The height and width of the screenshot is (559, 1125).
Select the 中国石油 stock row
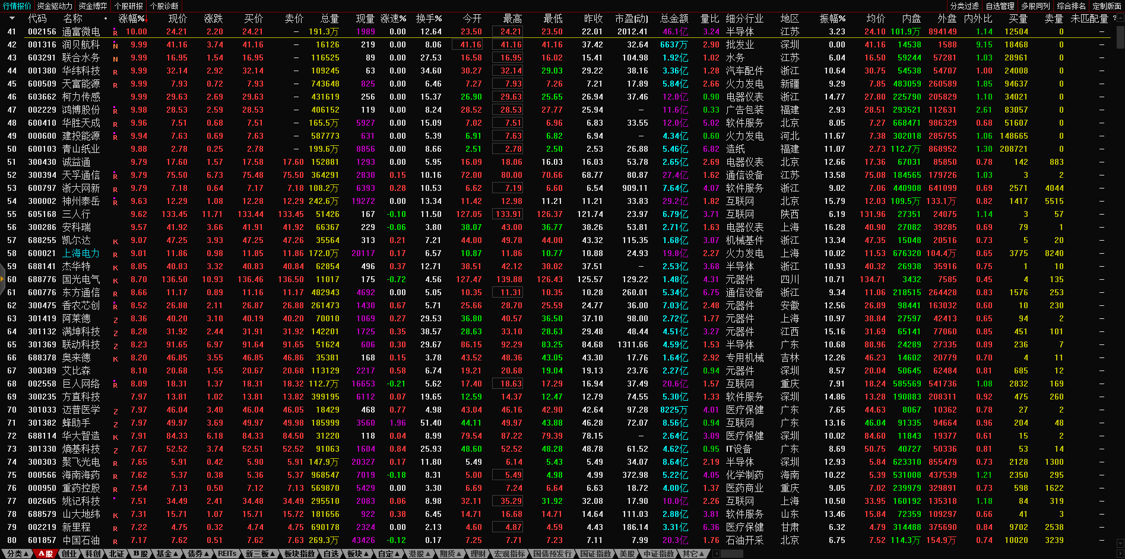[81, 540]
